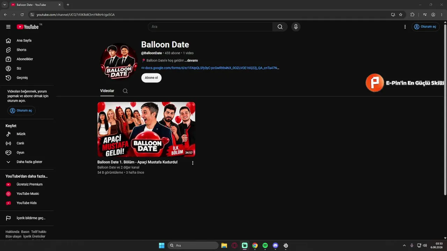
Task: Open File Explorer from the taskbar
Action: click(x=224, y=245)
